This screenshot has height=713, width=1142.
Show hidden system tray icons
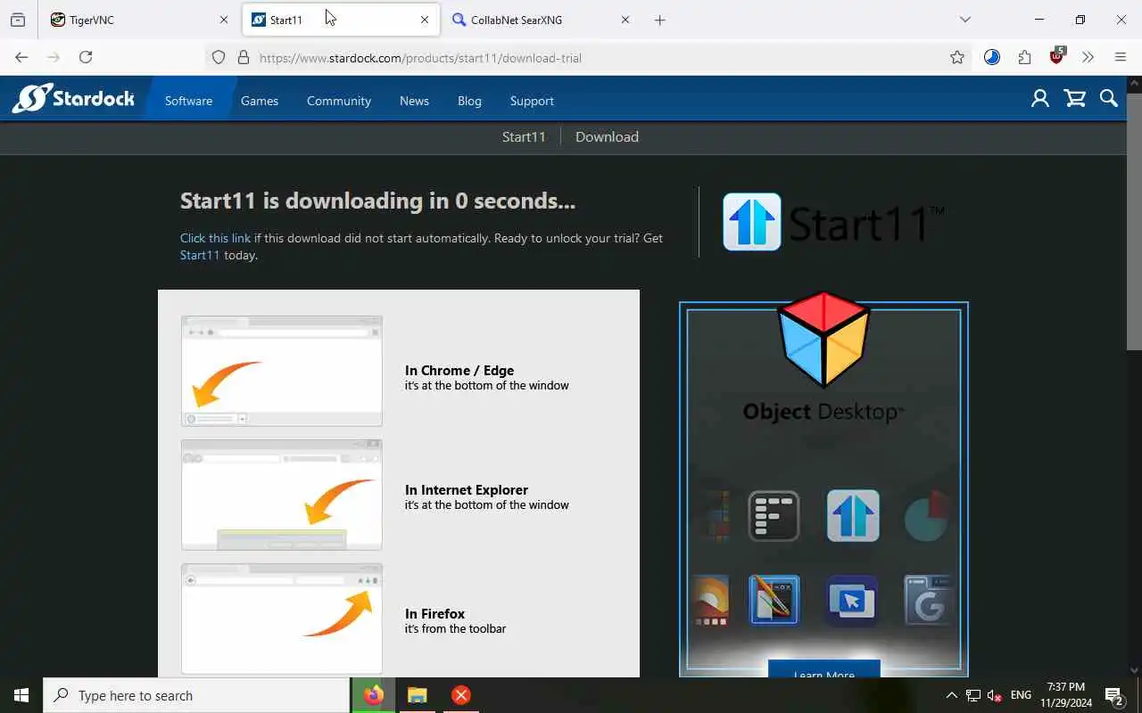(x=951, y=695)
